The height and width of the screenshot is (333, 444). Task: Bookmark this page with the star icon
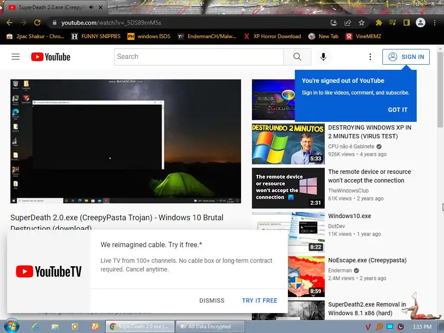click(x=362, y=23)
